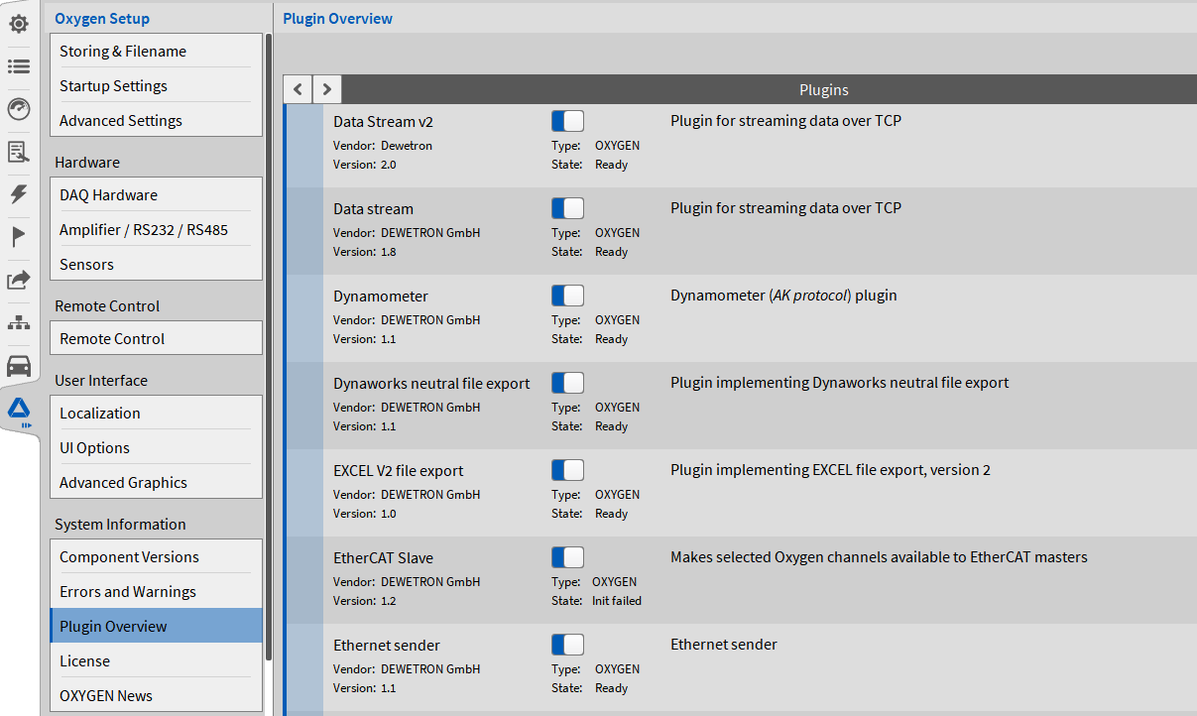Open OXYGEN News page
Image resolution: width=1197 pixels, height=716 pixels.
[156, 695]
